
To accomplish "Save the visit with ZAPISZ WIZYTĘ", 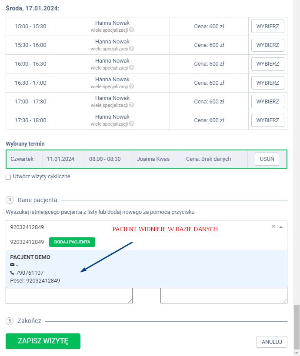I will 43,341.
